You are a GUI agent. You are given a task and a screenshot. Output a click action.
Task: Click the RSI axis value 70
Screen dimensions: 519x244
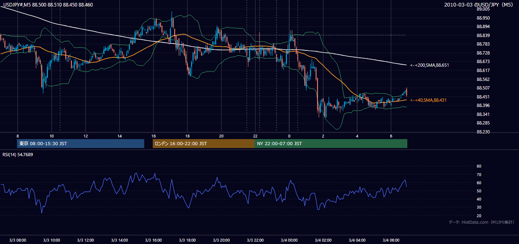click(x=479, y=174)
